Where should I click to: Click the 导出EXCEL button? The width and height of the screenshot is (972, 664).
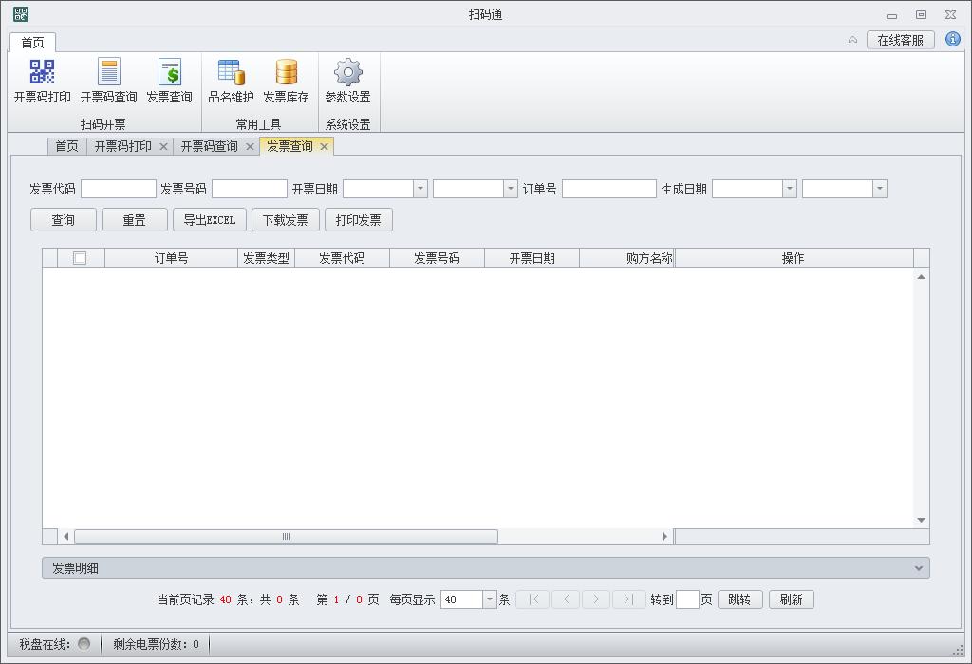(209, 220)
